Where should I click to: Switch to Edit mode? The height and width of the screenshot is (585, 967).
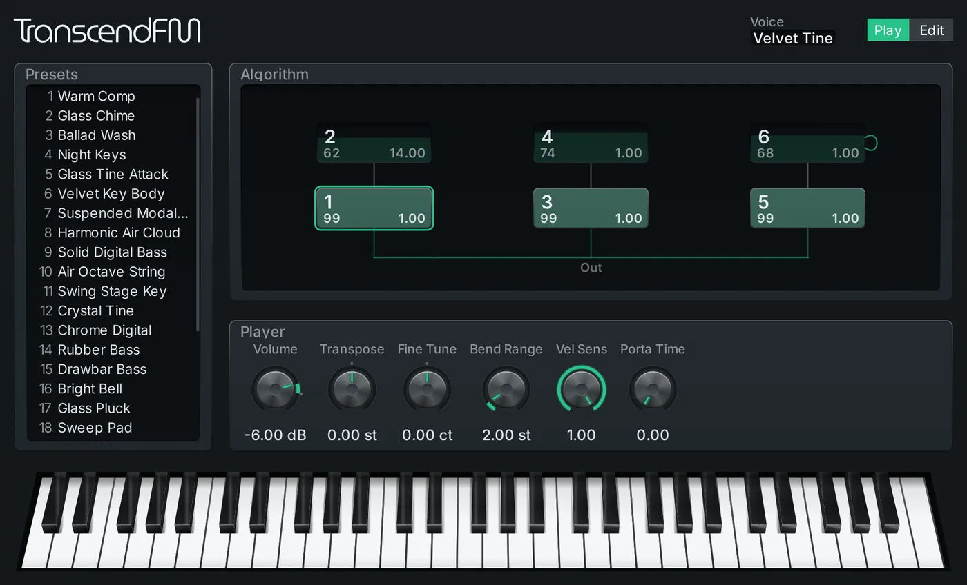(x=931, y=30)
